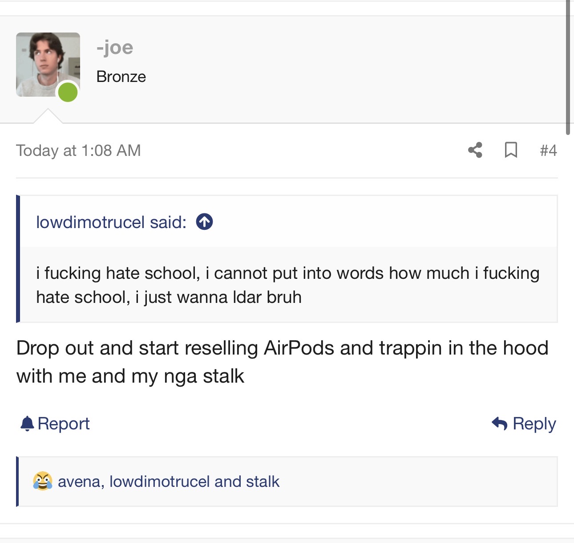Click the 'Today at 1:08 AM' timestamp
This screenshot has width=574, height=543.
tap(78, 151)
